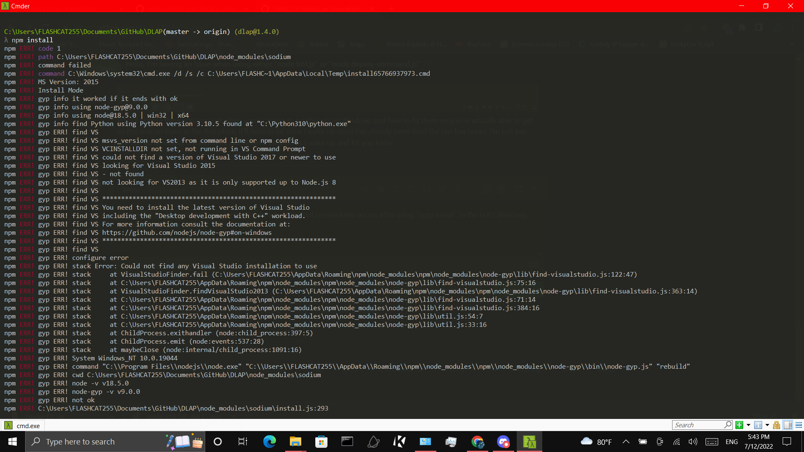
Task: Toggle the console lock padlock icon
Action: (x=776, y=425)
